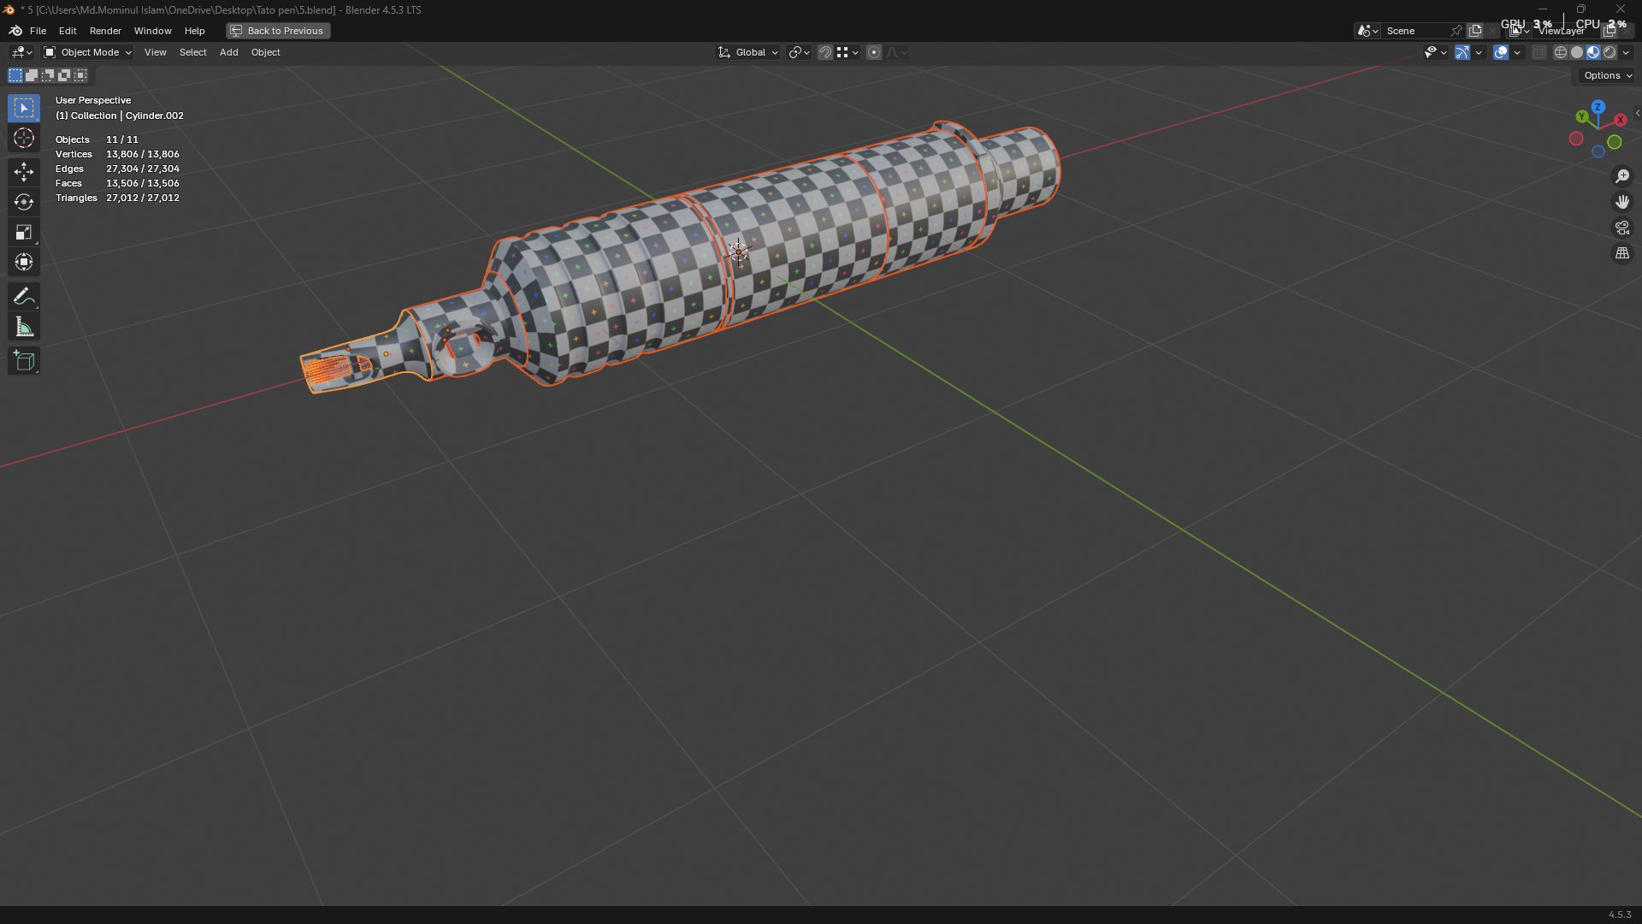Toggle Snap magnet during transform

pyautogui.click(x=825, y=52)
